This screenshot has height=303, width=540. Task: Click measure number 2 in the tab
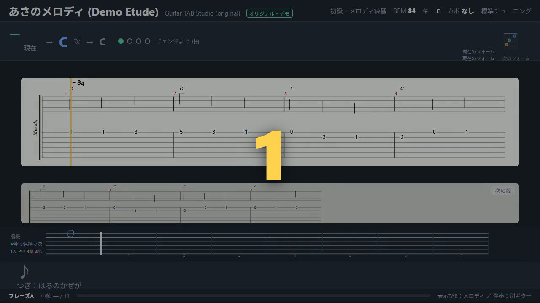(175, 94)
